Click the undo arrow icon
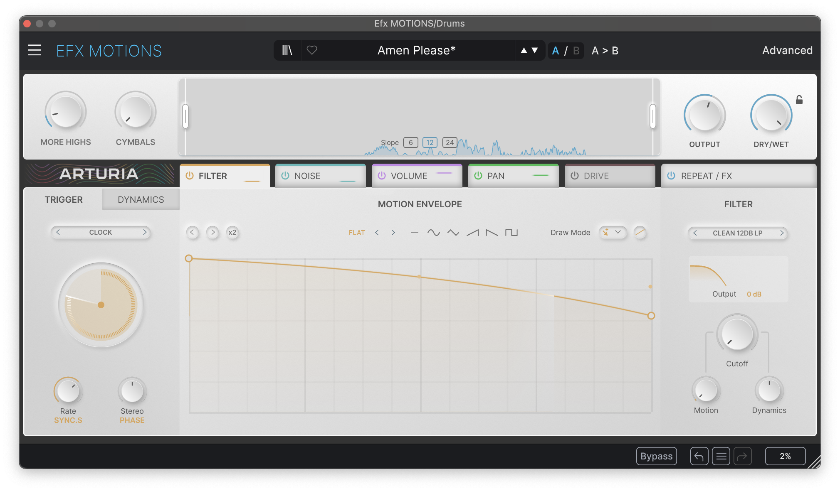Image resolution: width=840 pixels, height=491 pixels. click(x=699, y=456)
